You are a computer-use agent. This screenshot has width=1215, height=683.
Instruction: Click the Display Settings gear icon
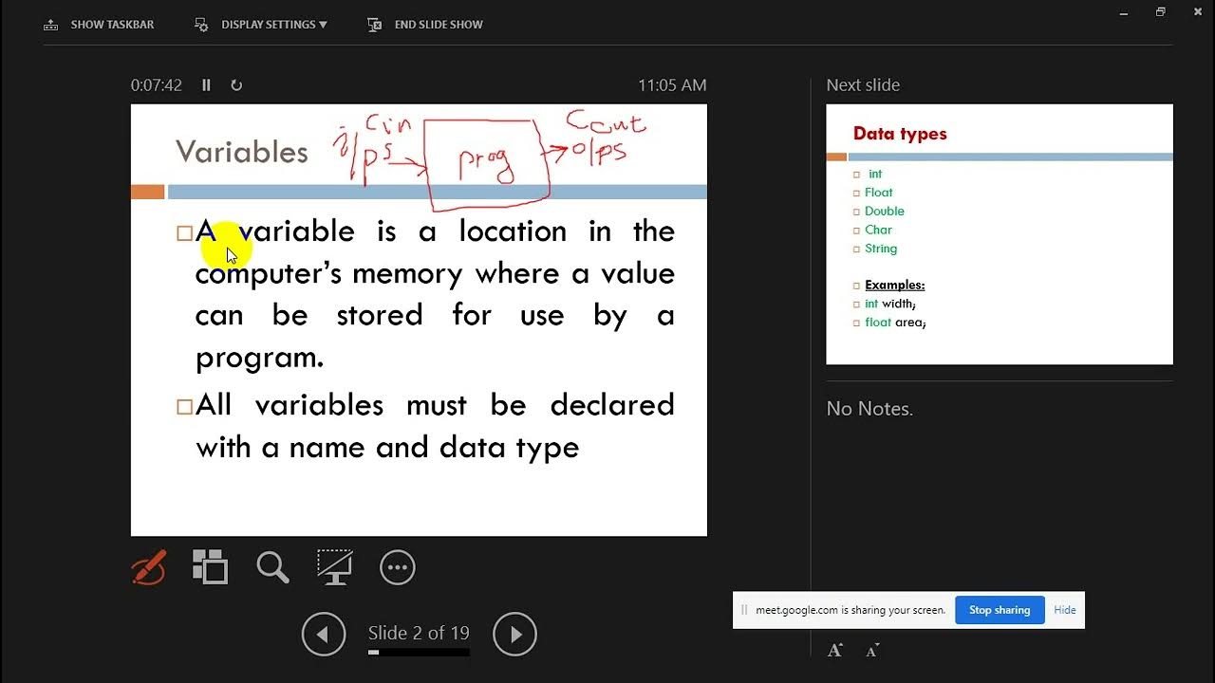click(201, 25)
